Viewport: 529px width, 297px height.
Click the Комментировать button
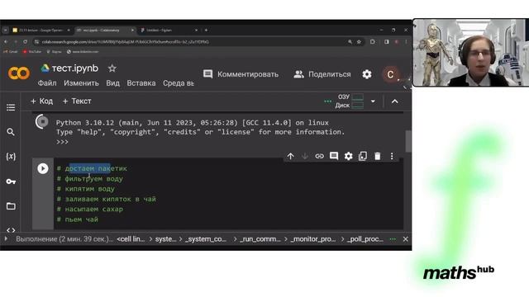click(241, 74)
